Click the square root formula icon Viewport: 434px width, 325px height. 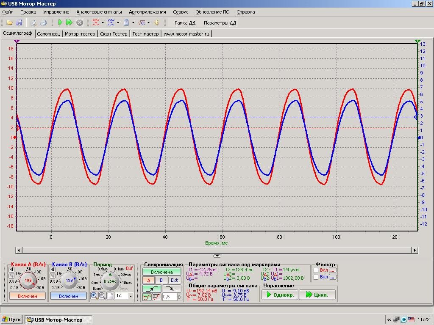[142, 23]
